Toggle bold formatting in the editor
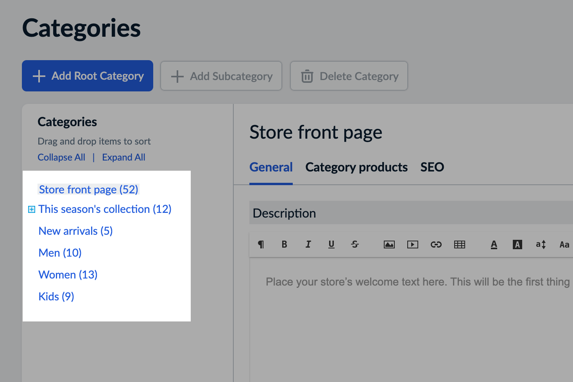 coord(284,244)
